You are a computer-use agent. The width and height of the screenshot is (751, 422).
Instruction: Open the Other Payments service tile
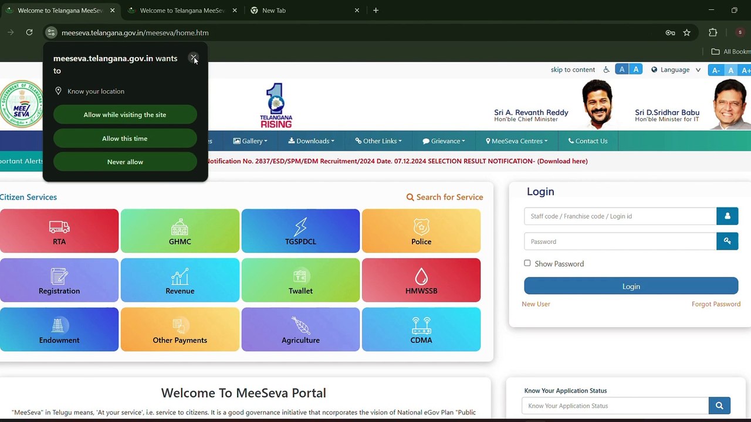click(x=180, y=329)
